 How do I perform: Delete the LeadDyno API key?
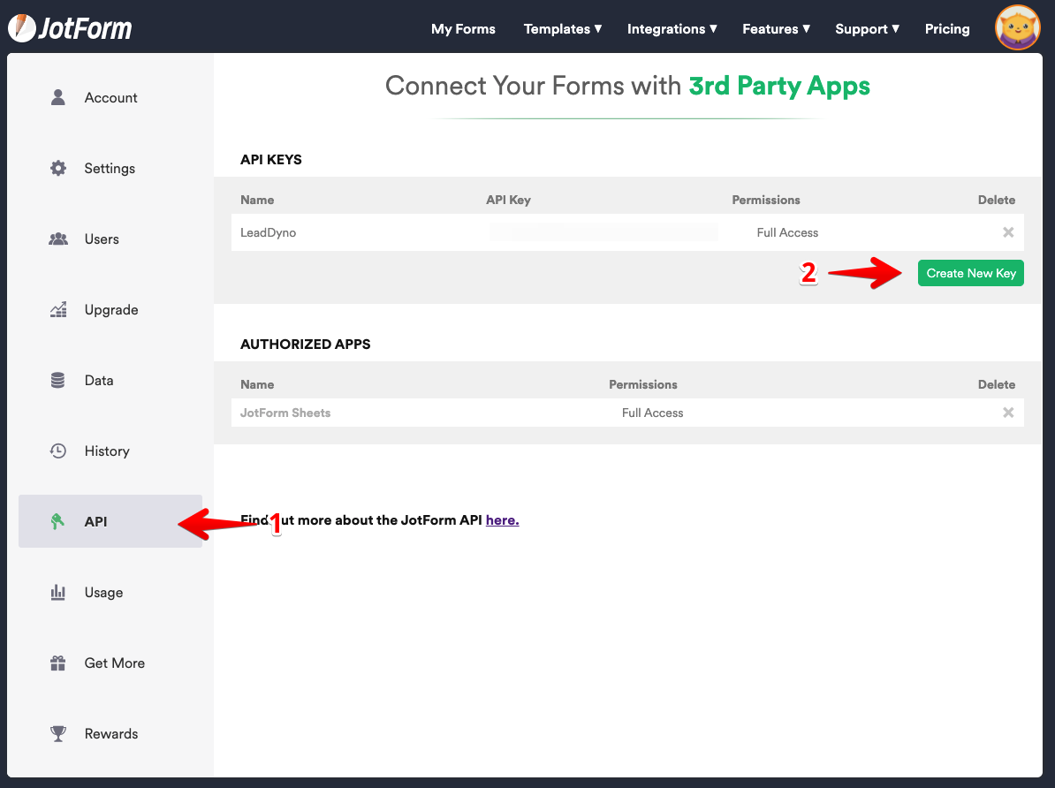pyautogui.click(x=1007, y=232)
